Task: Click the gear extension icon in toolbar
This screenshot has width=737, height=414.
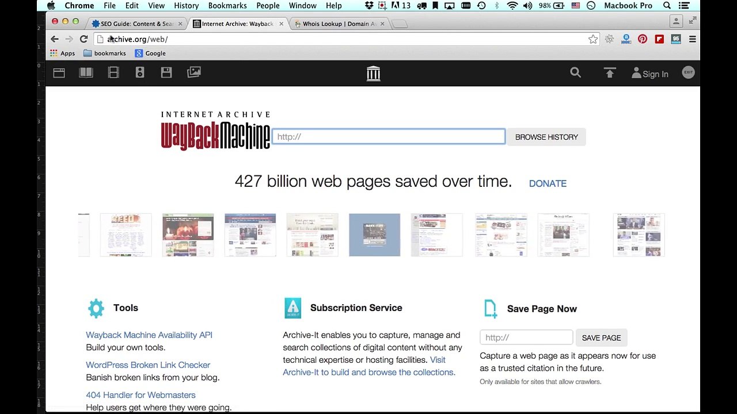Action: click(x=609, y=39)
